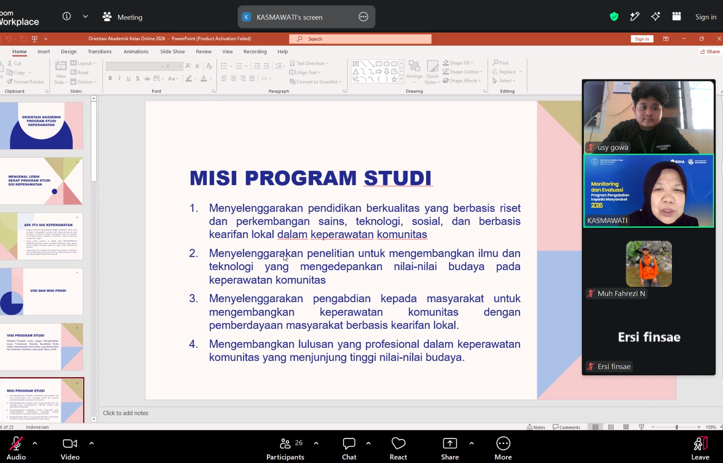Toggle Bold formatting
The width and height of the screenshot is (723, 463).
pyautogui.click(x=110, y=78)
